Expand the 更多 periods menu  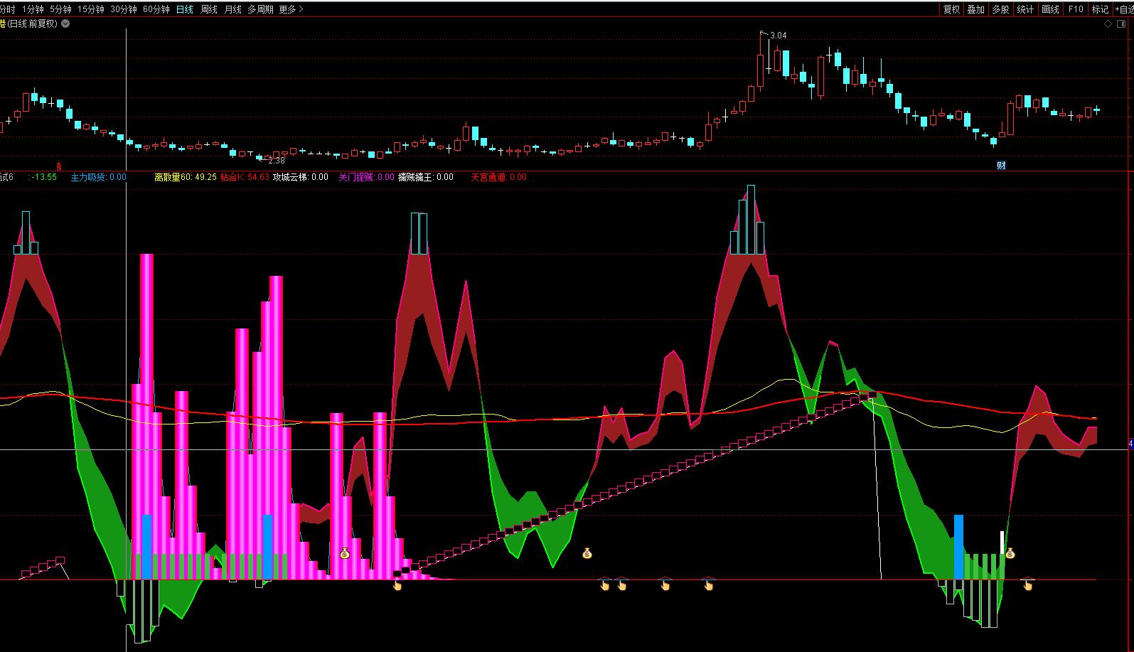[x=291, y=9]
